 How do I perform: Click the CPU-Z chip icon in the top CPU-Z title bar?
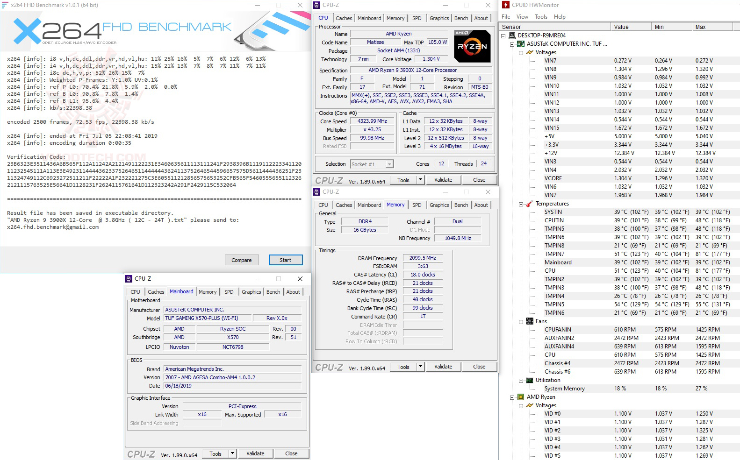[x=317, y=5]
